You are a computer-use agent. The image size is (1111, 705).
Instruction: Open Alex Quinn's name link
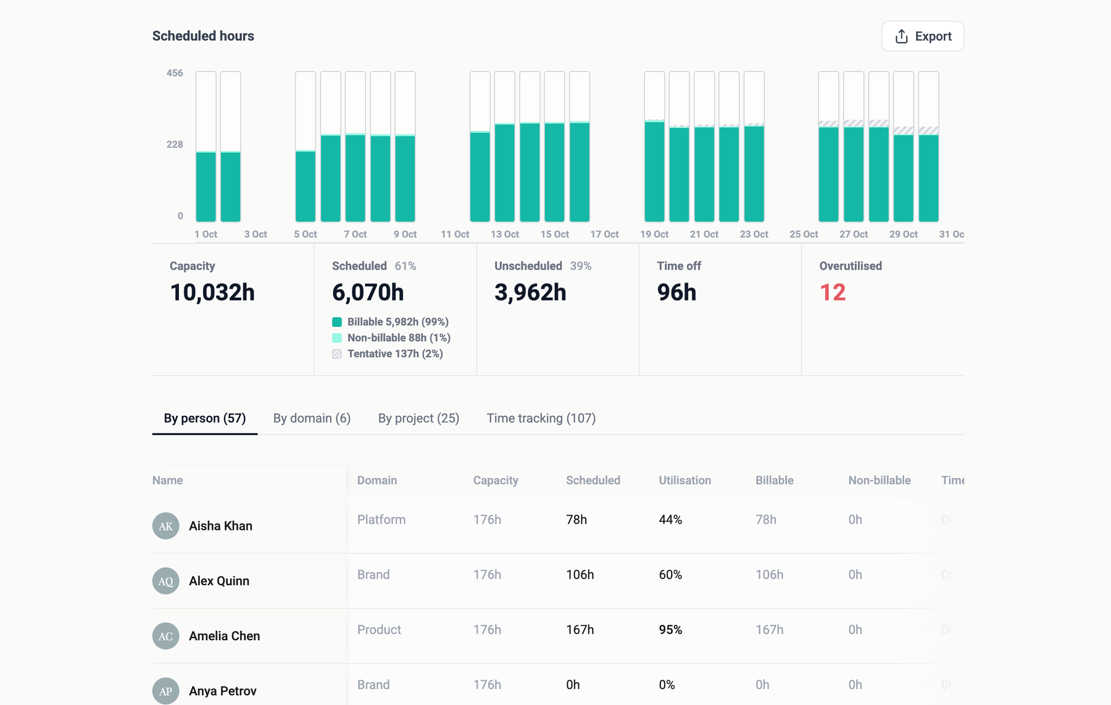pyautogui.click(x=219, y=581)
